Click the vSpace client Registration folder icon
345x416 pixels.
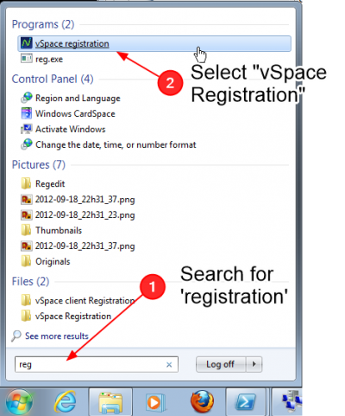pos(26,300)
